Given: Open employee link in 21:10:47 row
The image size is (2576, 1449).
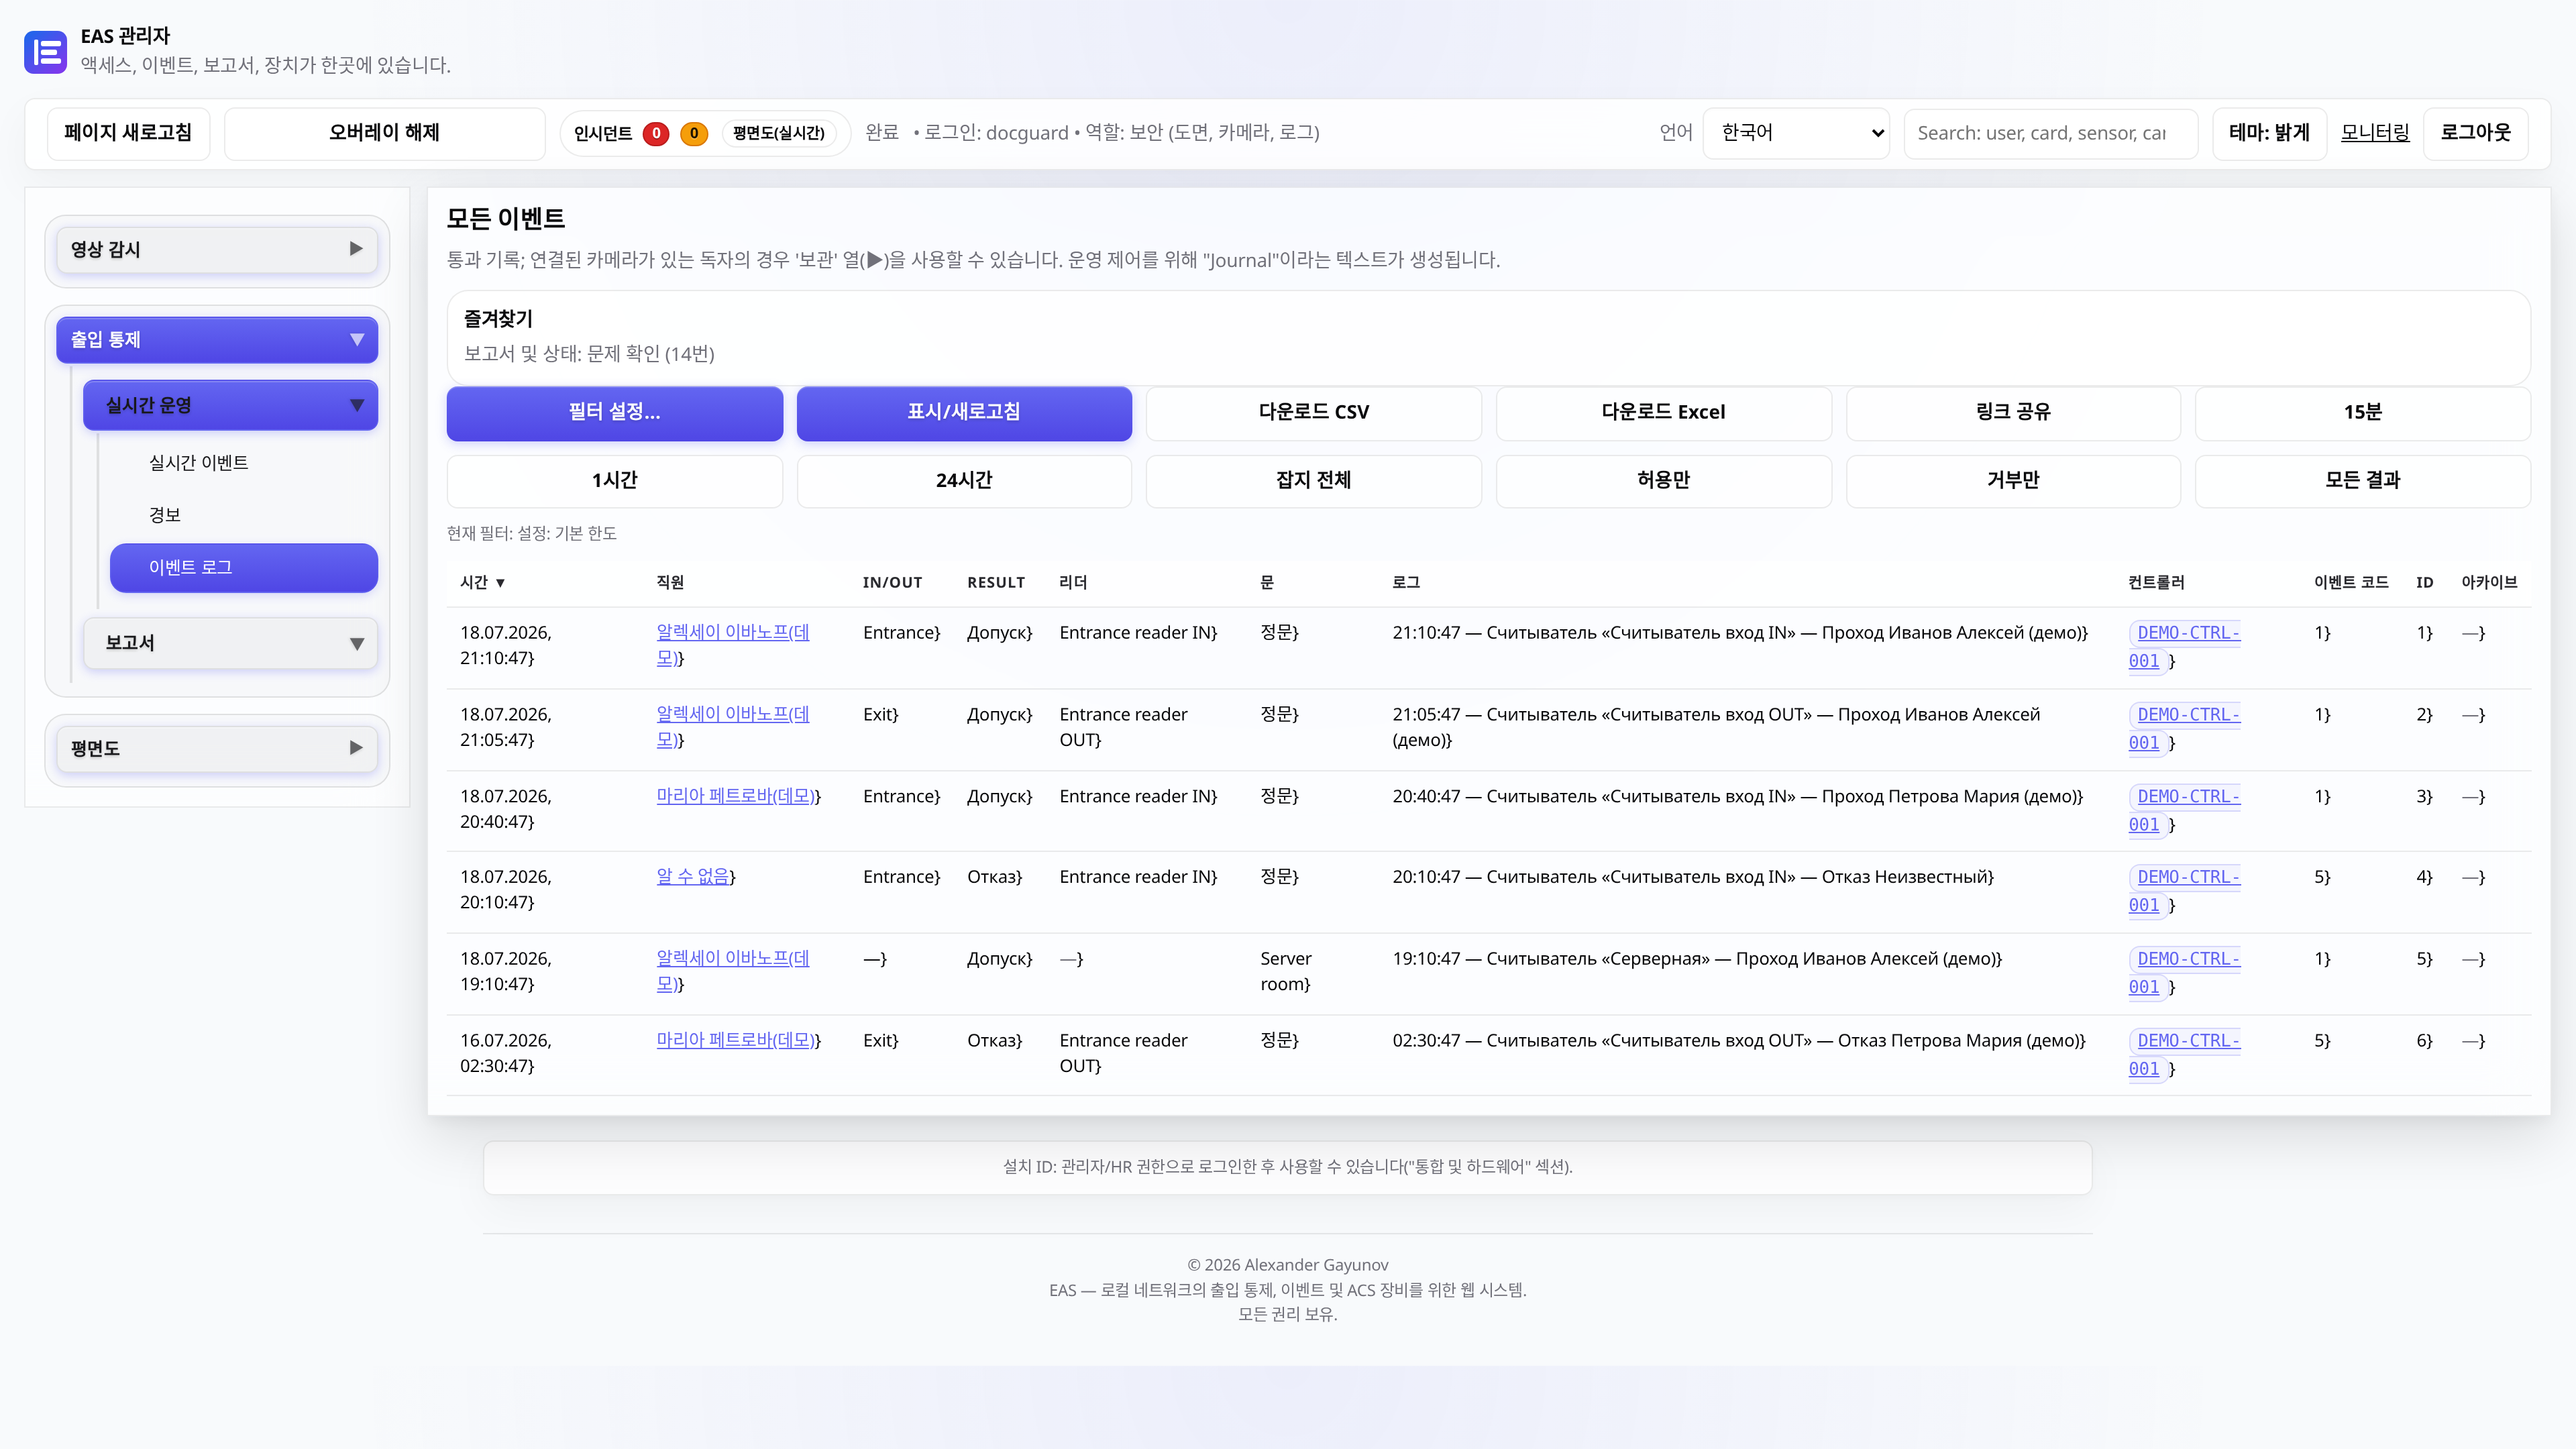Looking at the screenshot, I should click(x=732, y=645).
